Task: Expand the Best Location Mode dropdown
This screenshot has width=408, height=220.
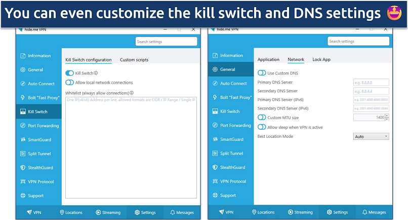Action: tap(371, 136)
